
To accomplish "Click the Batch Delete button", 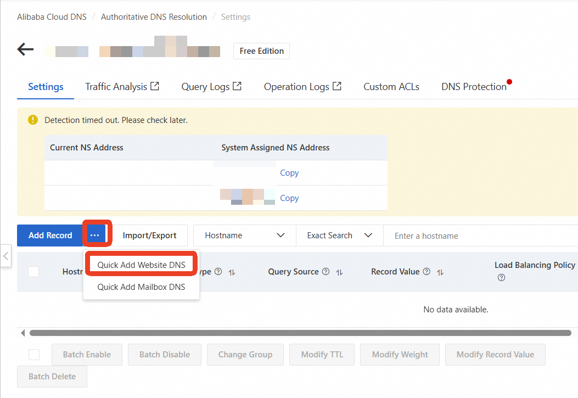I will click(x=52, y=376).
